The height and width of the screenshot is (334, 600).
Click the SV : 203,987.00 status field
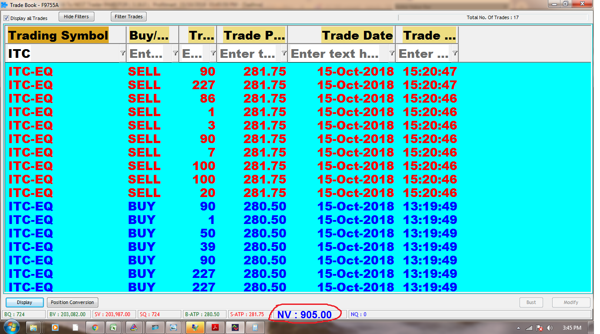tap(114, 314)
